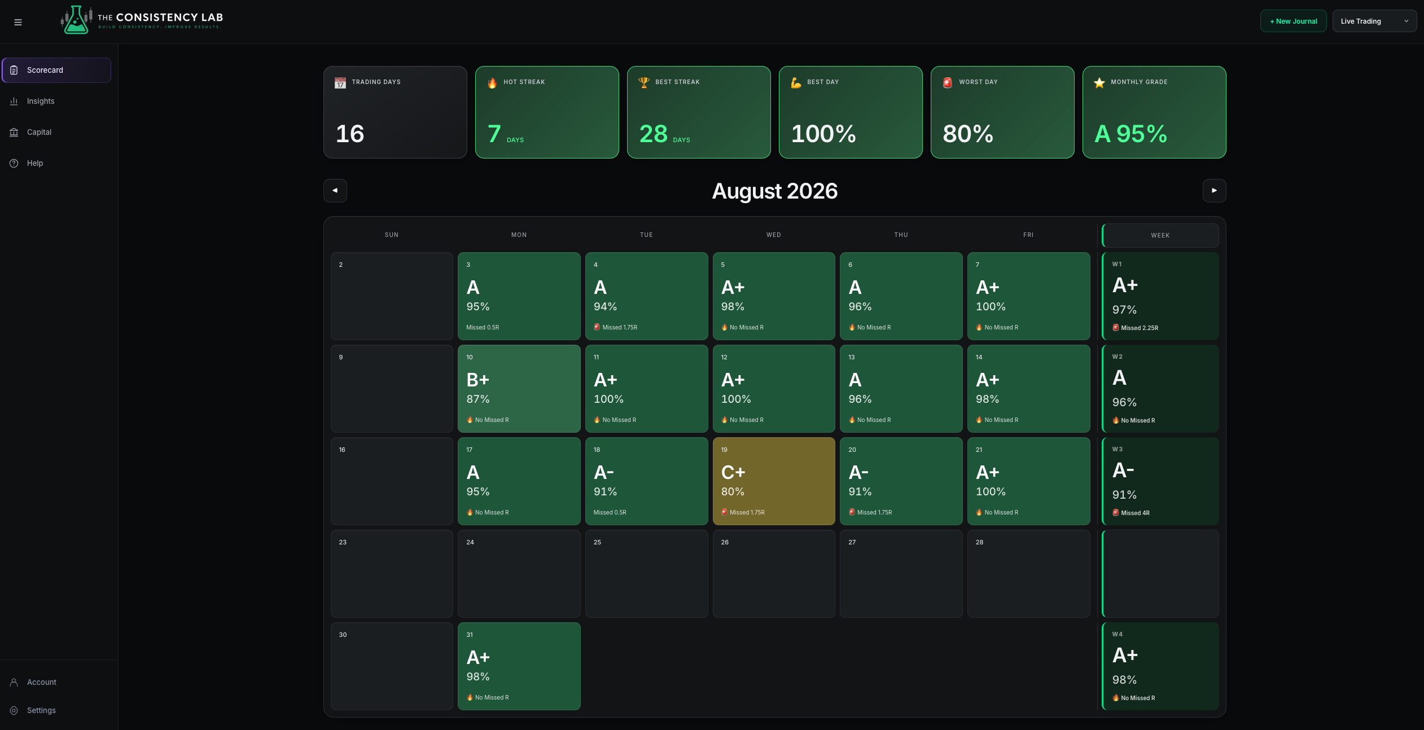
Task: Click the Trading Days calendar icon
Action: pyautogui.click(x=340, y=83)
